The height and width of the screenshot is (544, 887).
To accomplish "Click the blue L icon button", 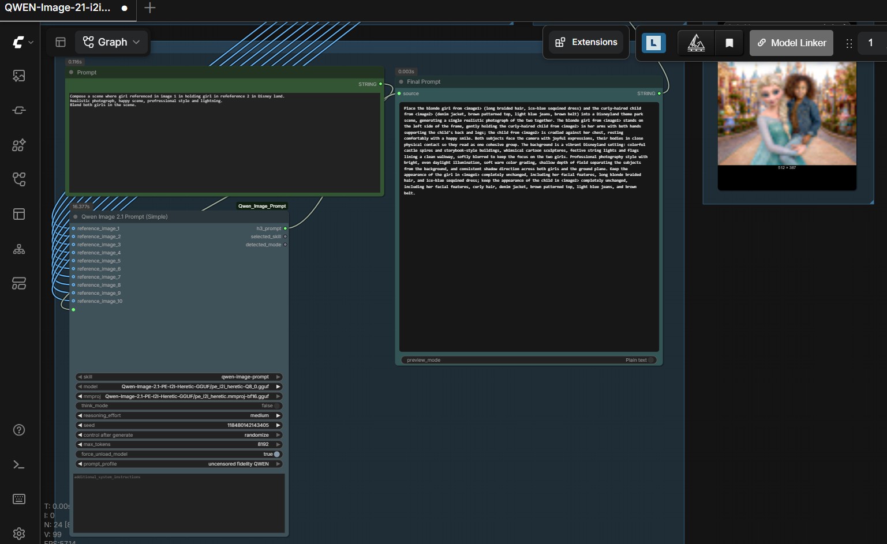I will coord(654,43).
